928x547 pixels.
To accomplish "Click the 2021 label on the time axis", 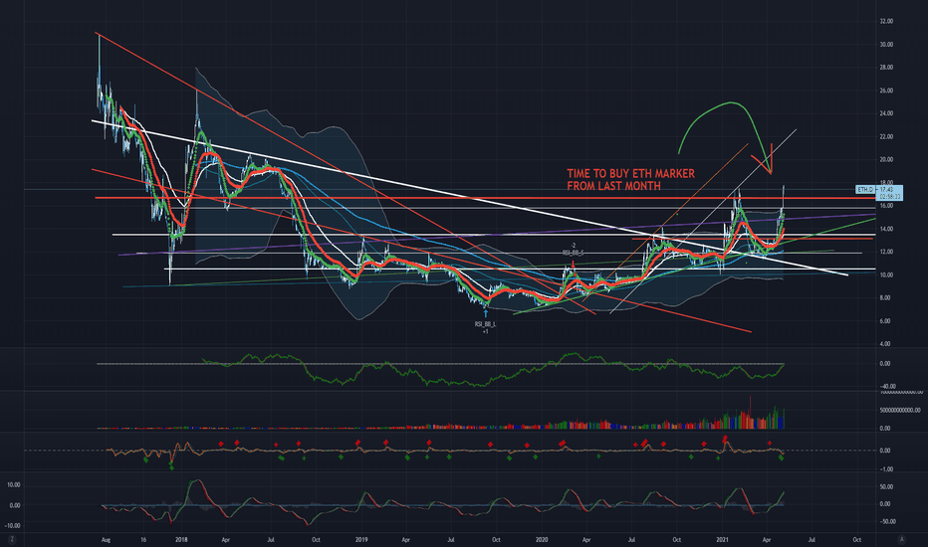I will [x=722, y=540].
